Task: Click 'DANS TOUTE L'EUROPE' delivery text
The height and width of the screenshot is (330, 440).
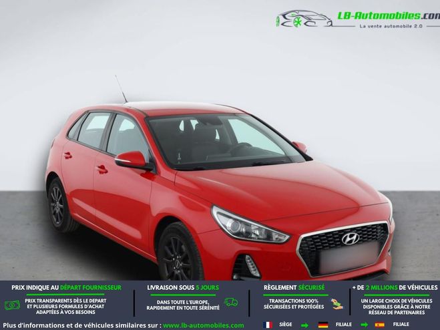Action: pyautogui.click(x=183, y=305)
